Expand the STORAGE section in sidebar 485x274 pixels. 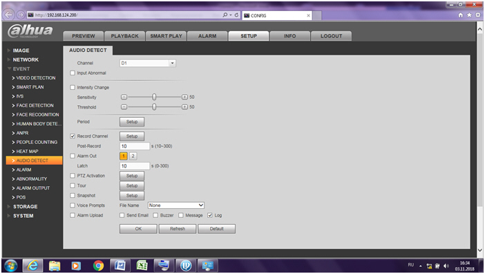tap(25, 206)
